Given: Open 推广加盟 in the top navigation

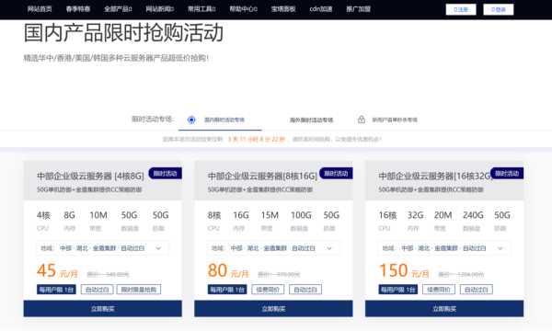Looking at the screenshot, I should 359,9.
